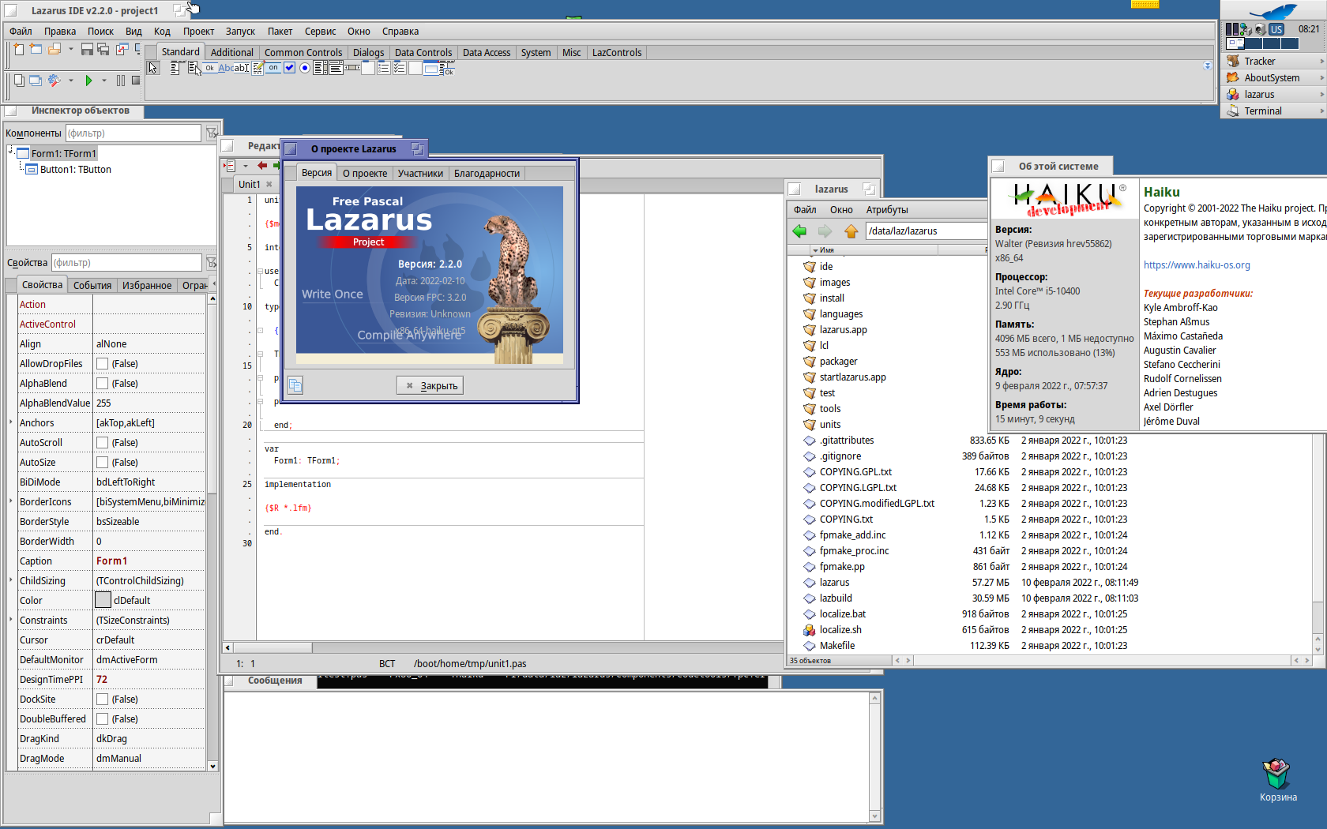Toggle the AutoScroll property checkbox
Image resolution: width=1327 pixels, height=829 pixels.
(x=103, y=443)
